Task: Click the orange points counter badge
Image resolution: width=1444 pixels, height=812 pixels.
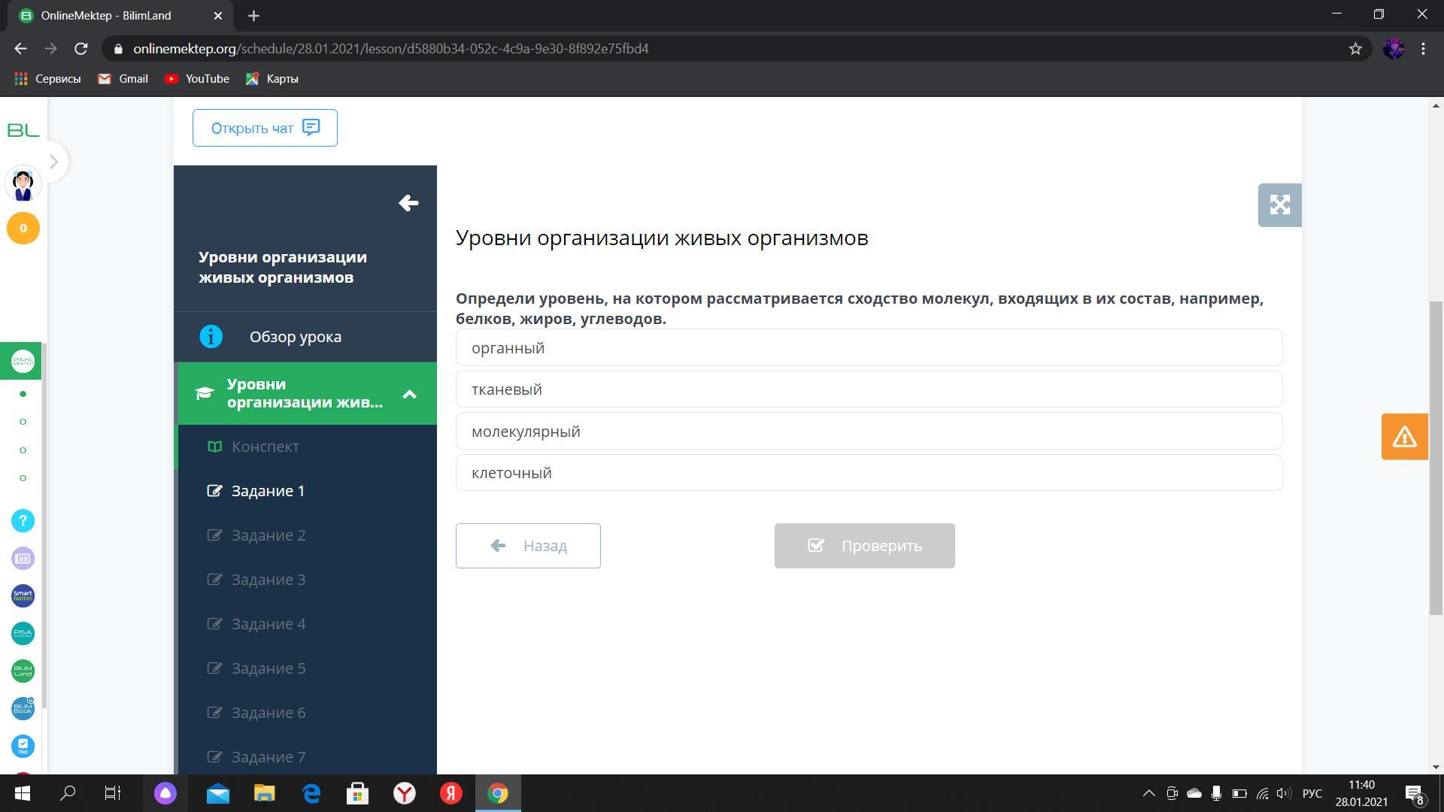Action: [23, 229]
